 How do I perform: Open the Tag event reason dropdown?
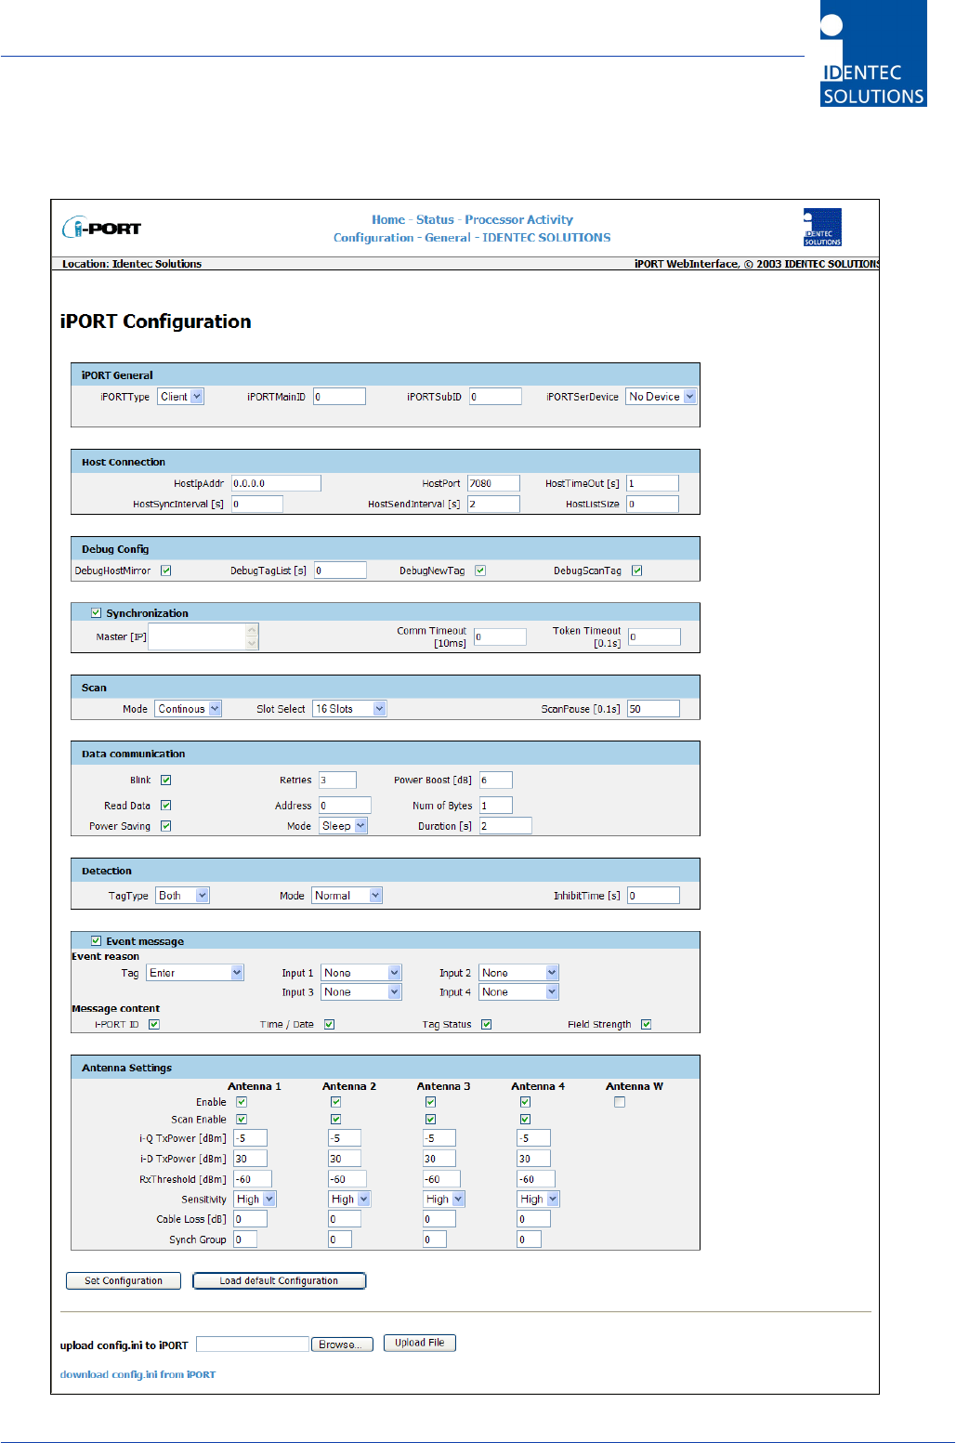pos(195,973)
